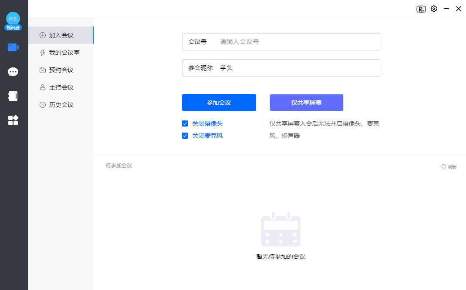
Task: Click the blue 参加会议 button
Action: tap(219, 103)
